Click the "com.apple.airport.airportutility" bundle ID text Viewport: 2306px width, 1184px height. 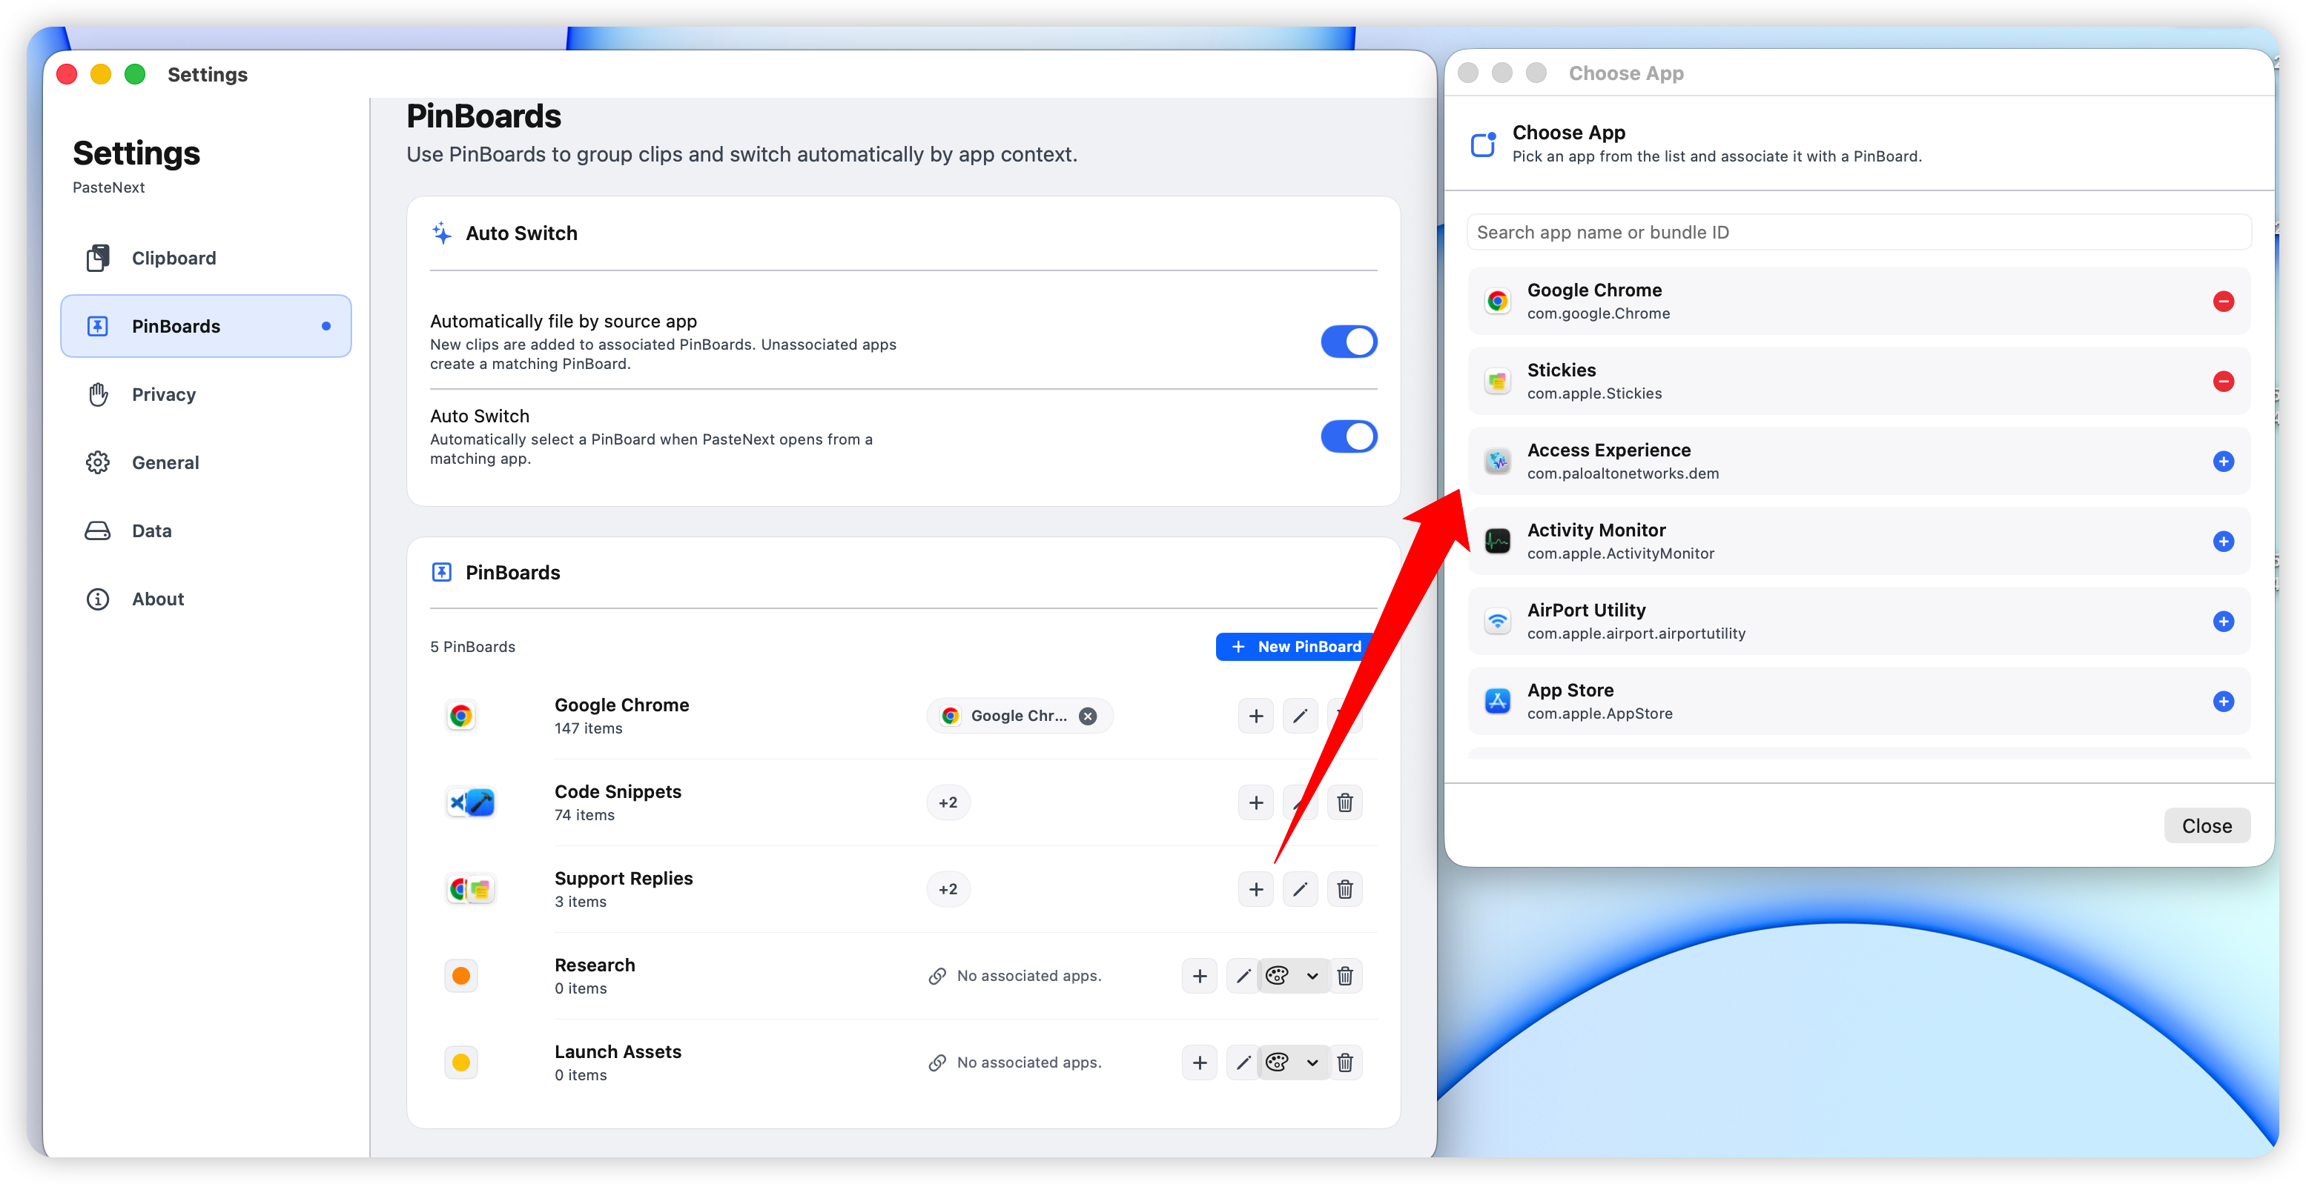pyautogui.click(x=1636, y=633)
